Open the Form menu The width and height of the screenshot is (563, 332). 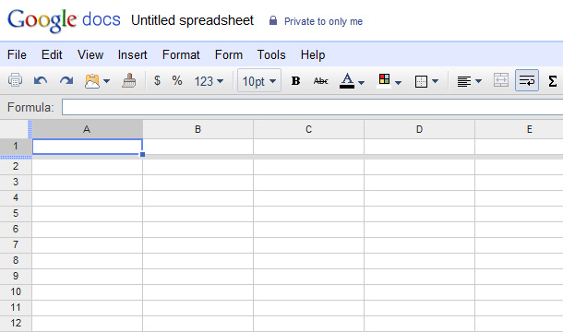(229, 55)
